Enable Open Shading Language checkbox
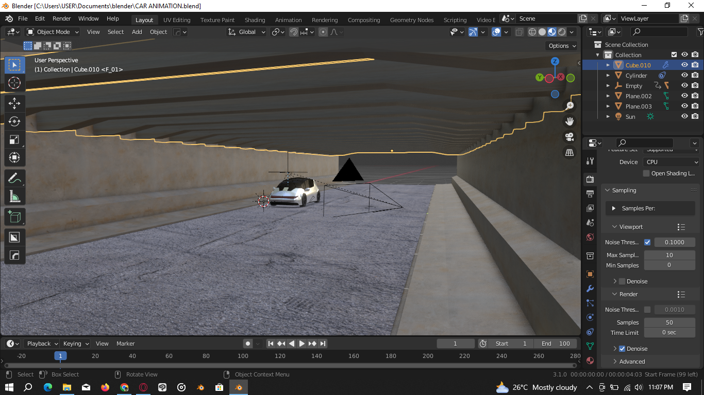704x395 pixels. click(646, 173)
